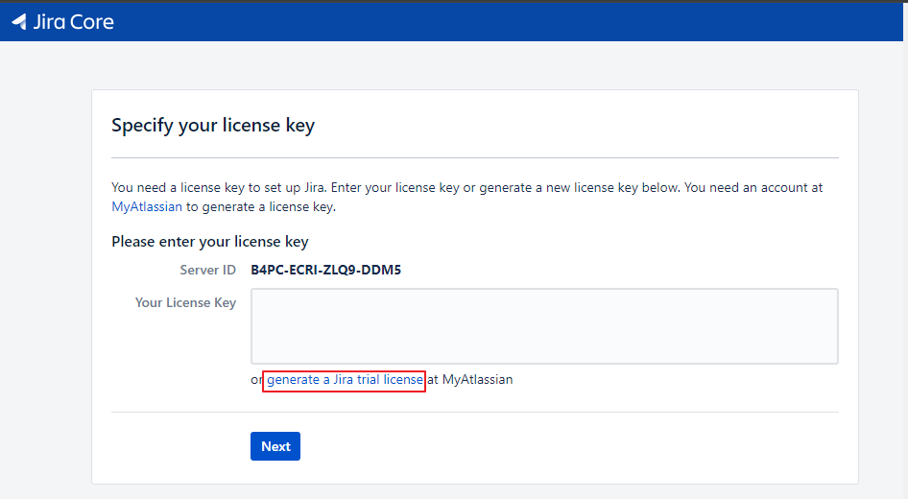Click the Please enter your license key subheading
908x499 pixels.
(x=209, y=242)
